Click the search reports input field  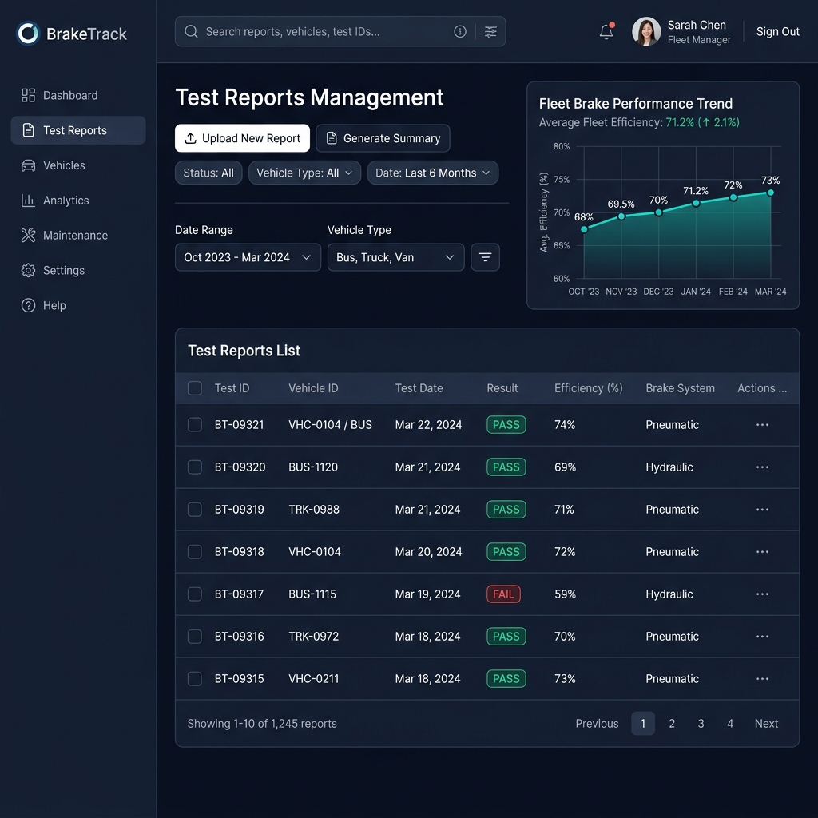pyautogui.click(x=340, y=31)
